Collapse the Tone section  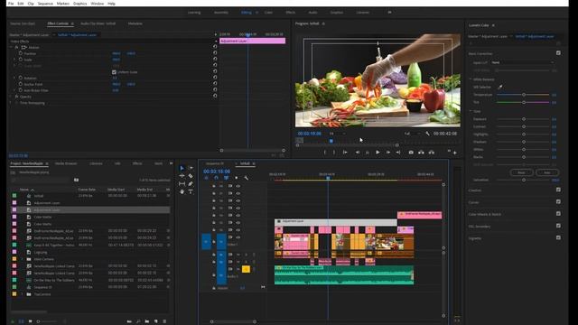(471, 111)
